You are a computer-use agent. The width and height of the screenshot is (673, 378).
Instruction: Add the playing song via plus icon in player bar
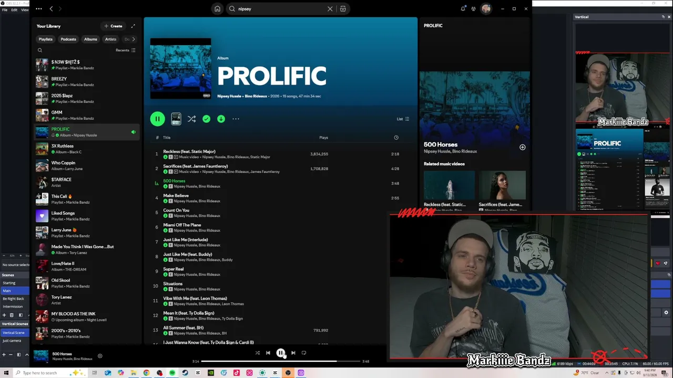pos(100,356)
